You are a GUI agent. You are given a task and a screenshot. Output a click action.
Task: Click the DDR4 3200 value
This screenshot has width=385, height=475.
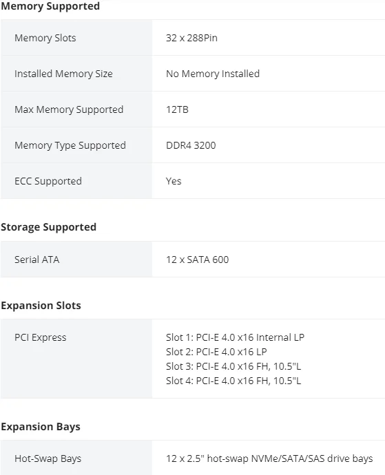[x=191, y=145]
